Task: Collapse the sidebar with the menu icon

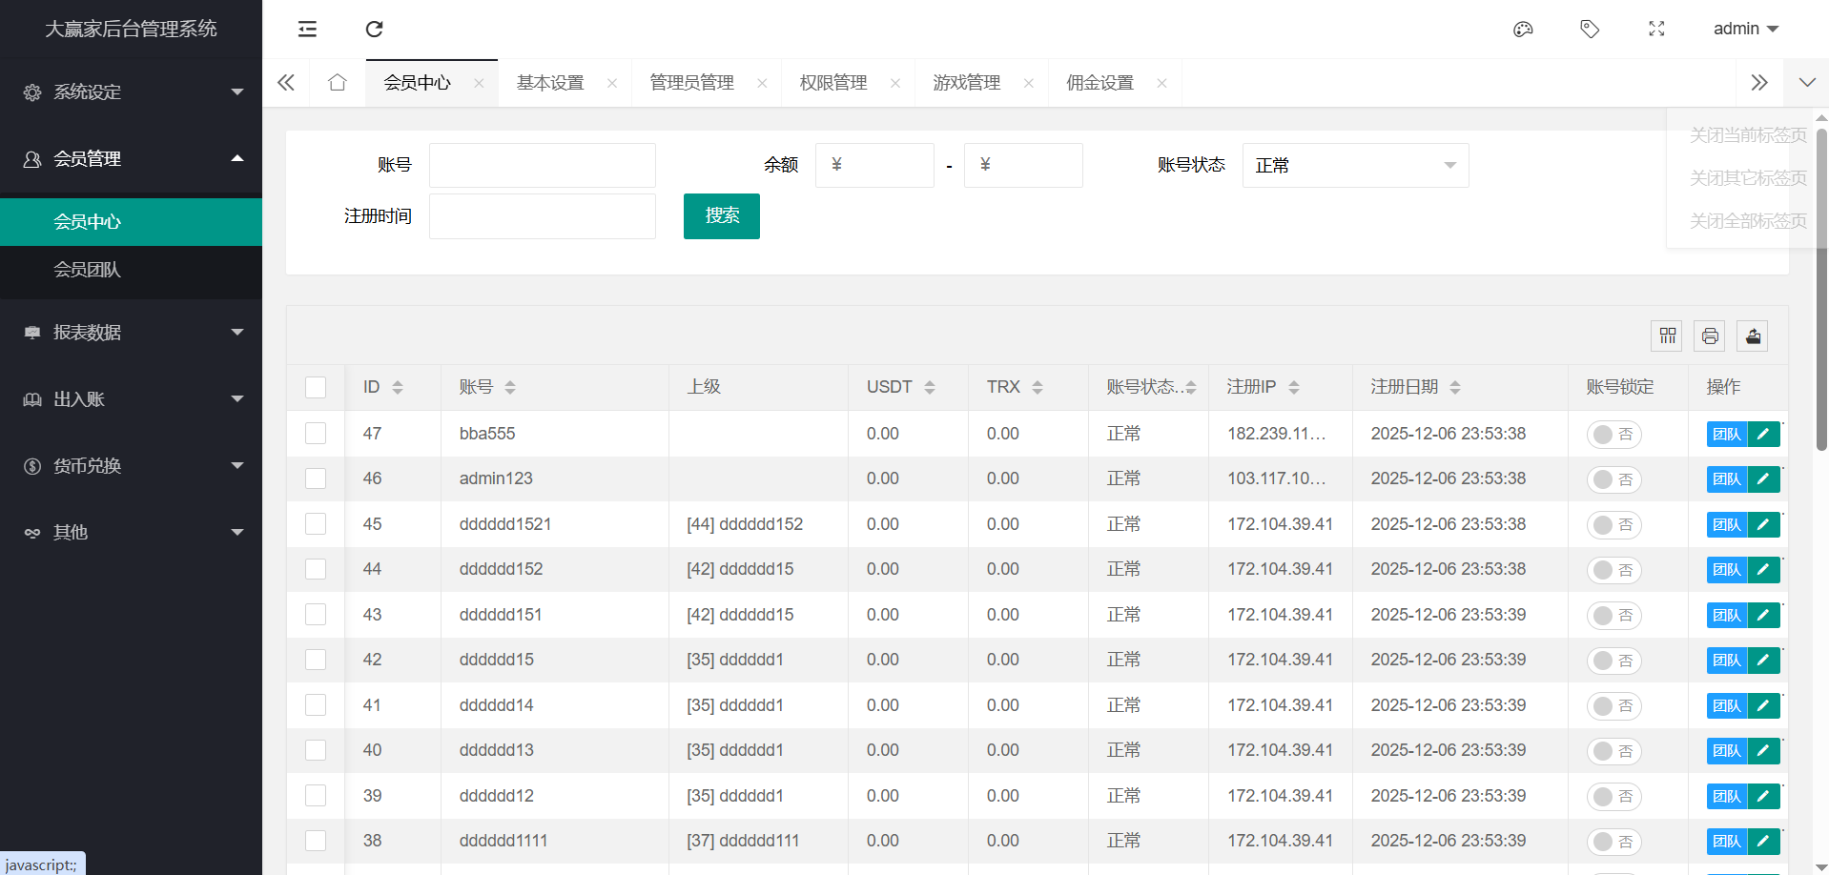Action: click(307, 29)
